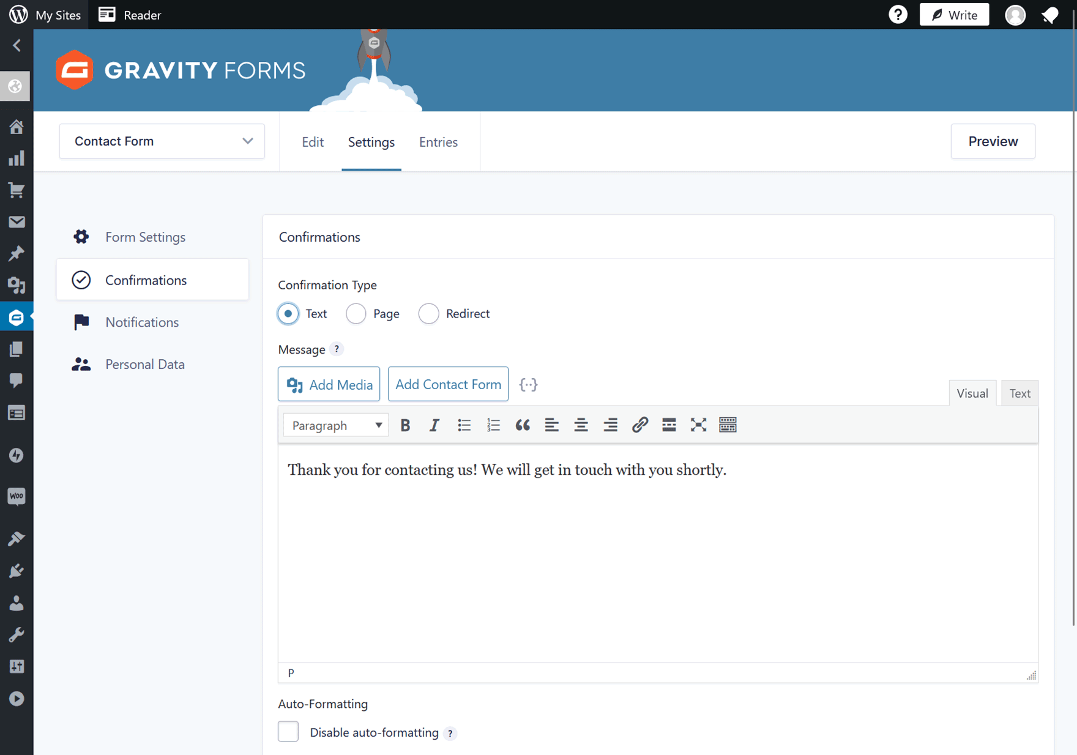Collapse sidebar with back chevron
Viewport: 1077px width, 755px height.
coord(17,45)
